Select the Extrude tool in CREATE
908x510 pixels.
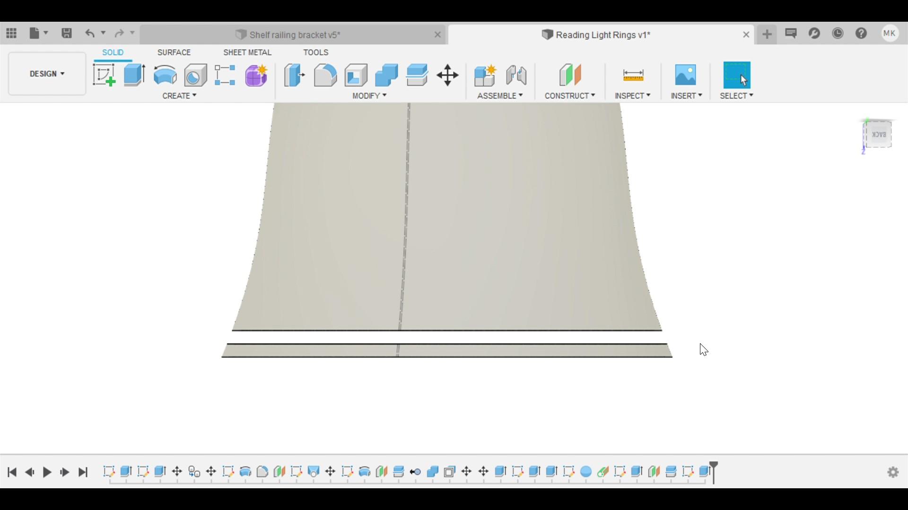pos(134,74)
